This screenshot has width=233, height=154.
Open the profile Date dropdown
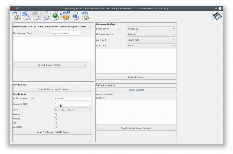pyautogui.click(x=72, y=110)
